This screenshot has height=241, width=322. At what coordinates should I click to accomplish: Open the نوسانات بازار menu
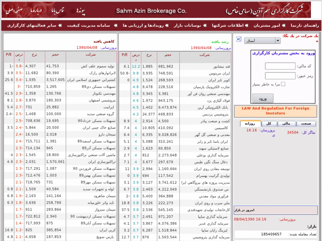(x=187, y=26)
